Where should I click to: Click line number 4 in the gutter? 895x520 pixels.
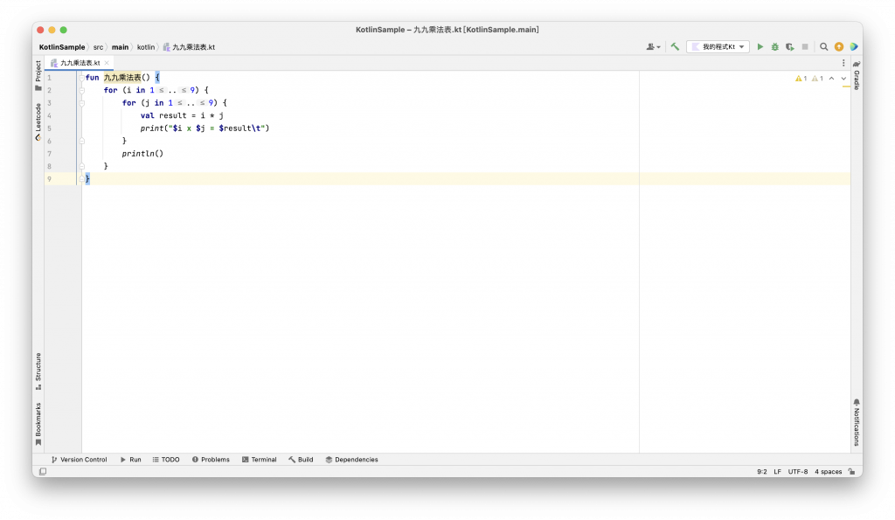click(49, 116)
